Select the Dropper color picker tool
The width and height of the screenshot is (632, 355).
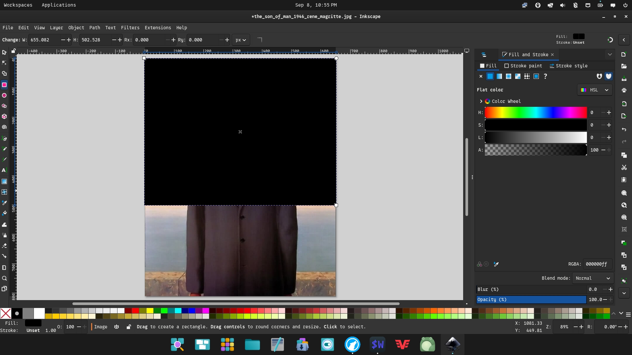point(4,203)
